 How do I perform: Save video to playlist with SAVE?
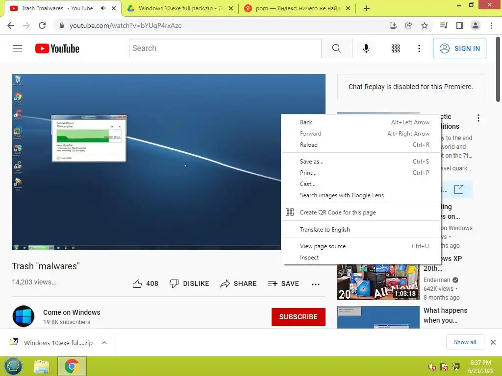(x=283, y=283)
